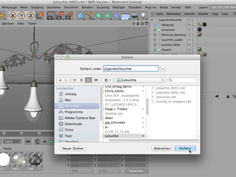Open the Werkzeuge menu
The width and height of the screenshot is (236, 177).
9,7
